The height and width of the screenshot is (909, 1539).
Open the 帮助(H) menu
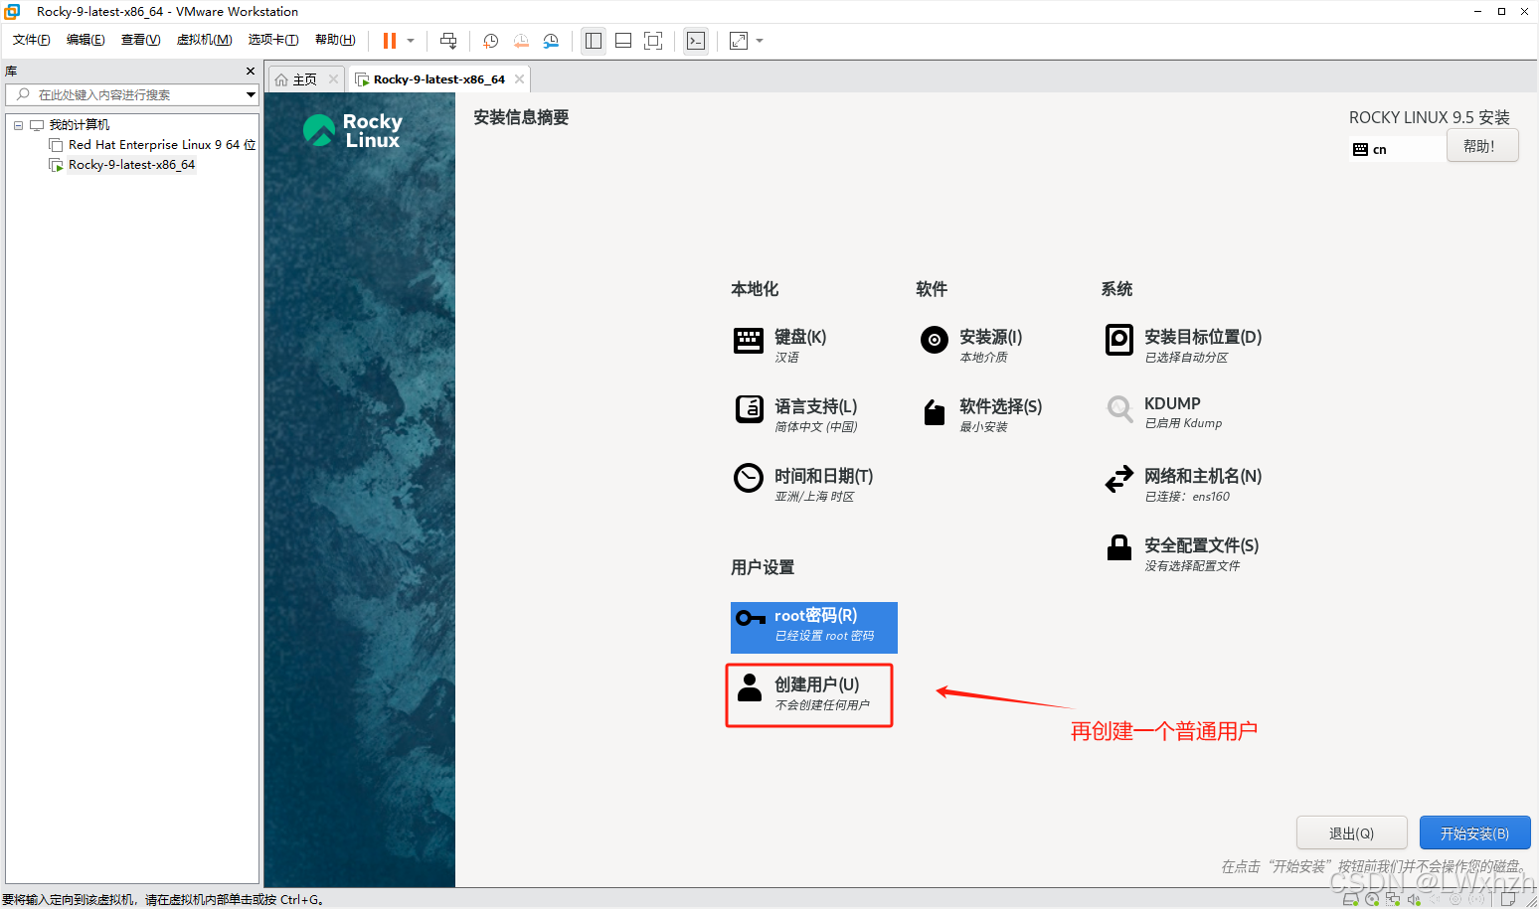pos(335,40)
